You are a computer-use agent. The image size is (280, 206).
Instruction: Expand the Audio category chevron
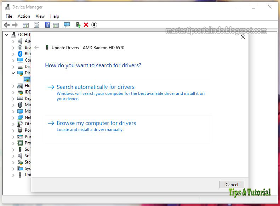click(13, 41)
